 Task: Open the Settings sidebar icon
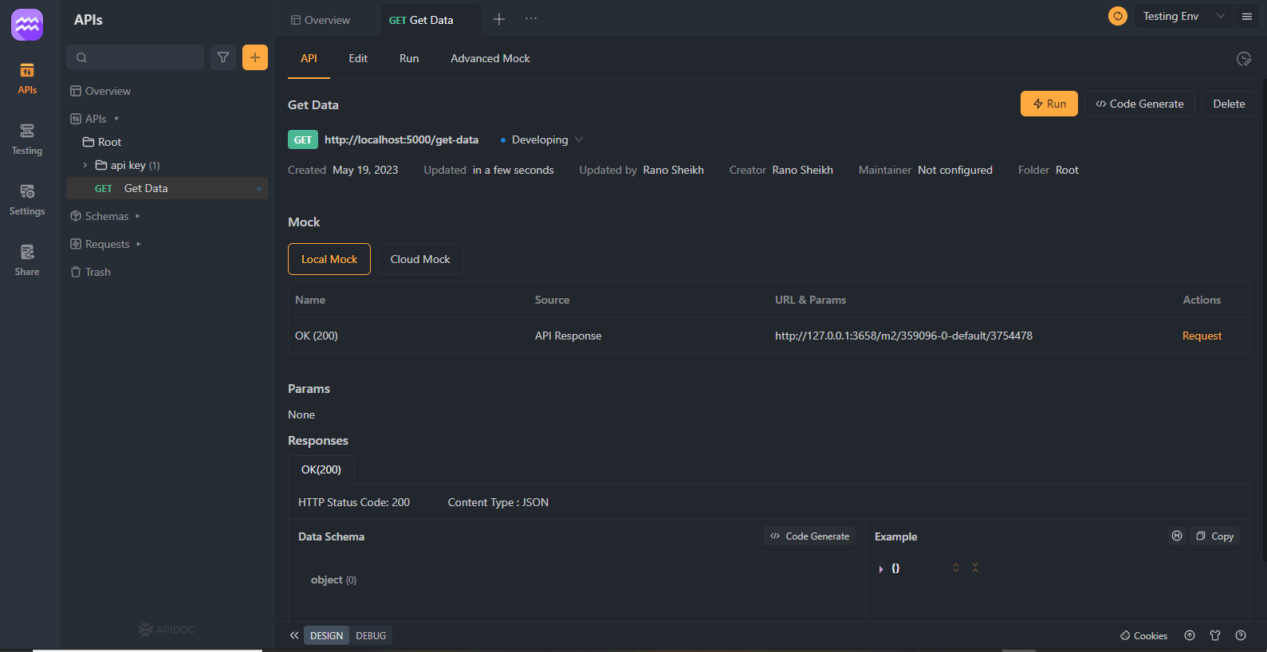click(x=27, y=200)
